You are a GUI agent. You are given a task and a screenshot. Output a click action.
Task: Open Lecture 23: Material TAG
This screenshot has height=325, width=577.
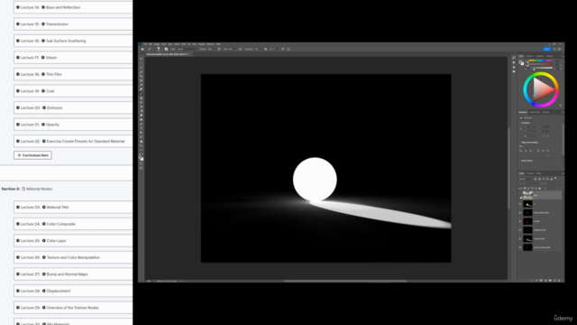pyautogui.click(x=73, y=207)
